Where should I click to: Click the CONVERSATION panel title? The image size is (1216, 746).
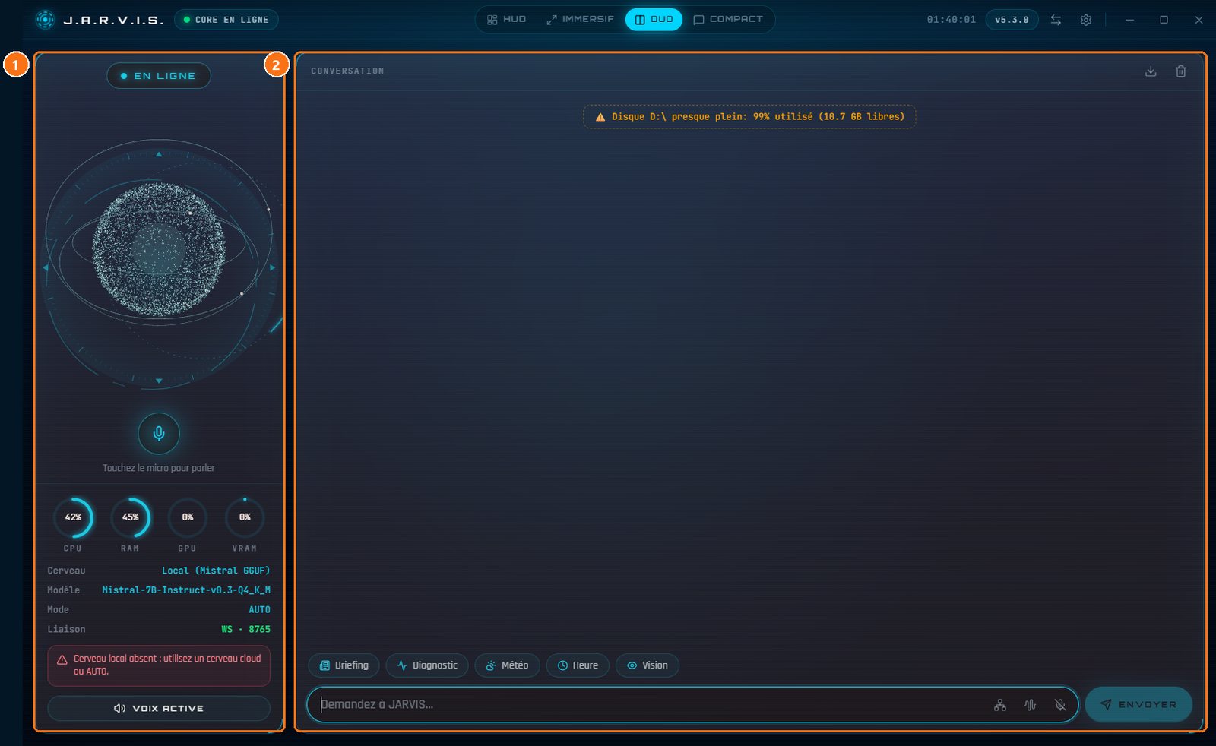[347, 71]
